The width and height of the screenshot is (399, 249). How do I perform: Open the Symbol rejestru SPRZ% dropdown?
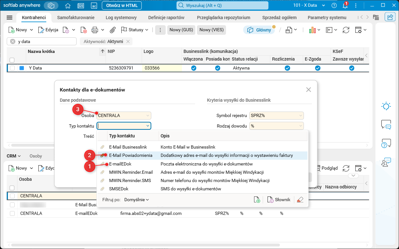(277, 115)
